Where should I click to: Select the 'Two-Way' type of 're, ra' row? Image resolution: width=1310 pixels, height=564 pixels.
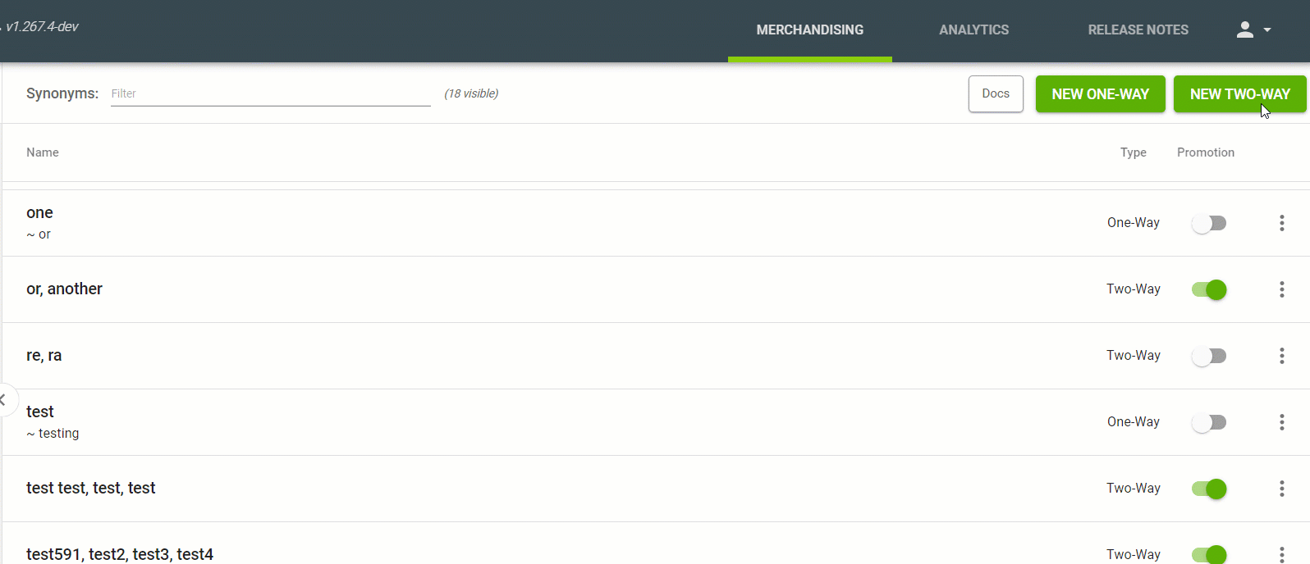click(x=1134, y=356)
